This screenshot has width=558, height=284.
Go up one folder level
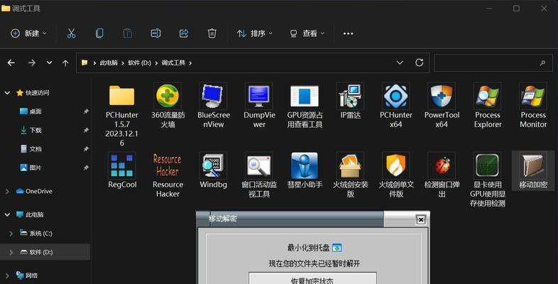point(65,63)
